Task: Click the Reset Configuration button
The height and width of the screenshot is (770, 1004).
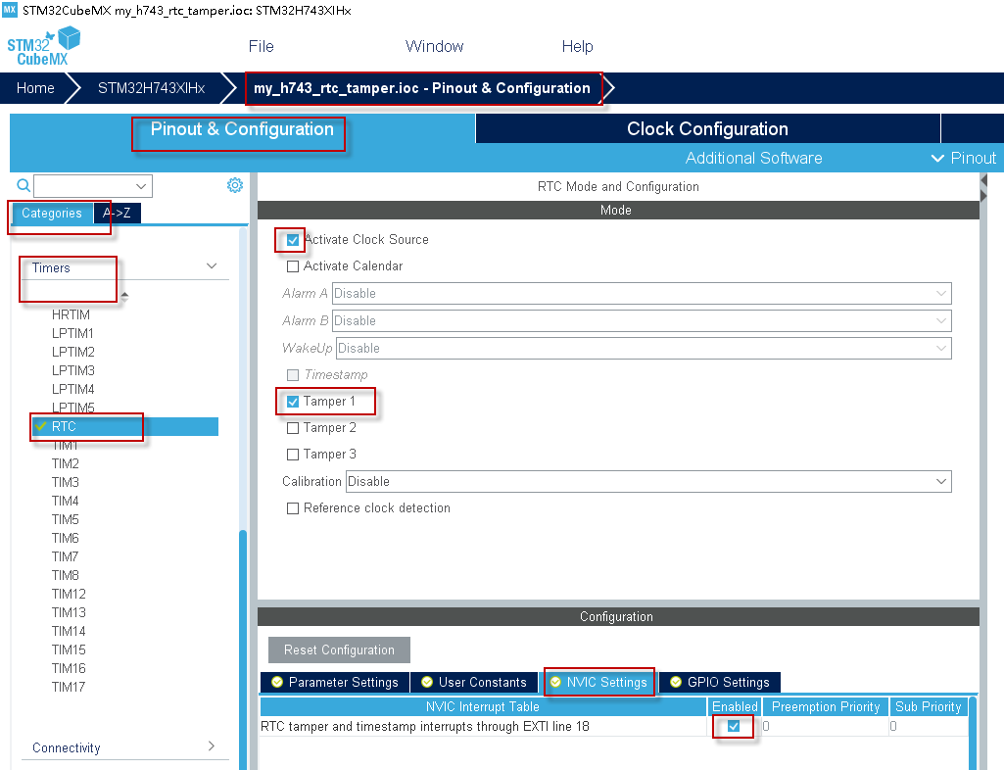Action: tap(339, 650)
